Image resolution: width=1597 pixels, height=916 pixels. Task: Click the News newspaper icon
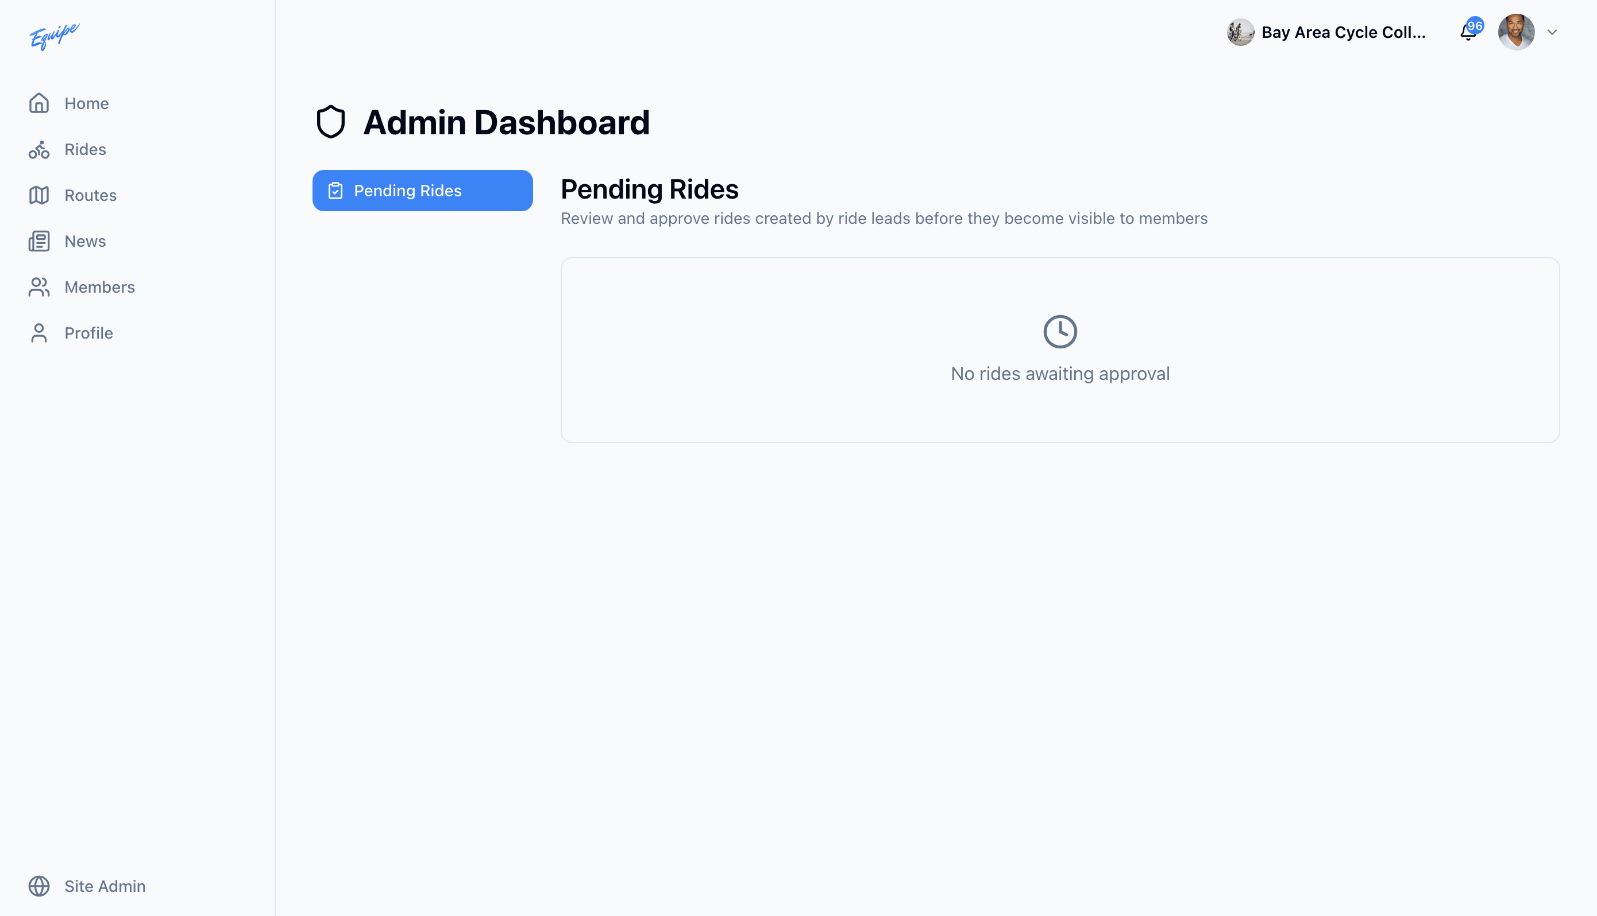point(39,241)
